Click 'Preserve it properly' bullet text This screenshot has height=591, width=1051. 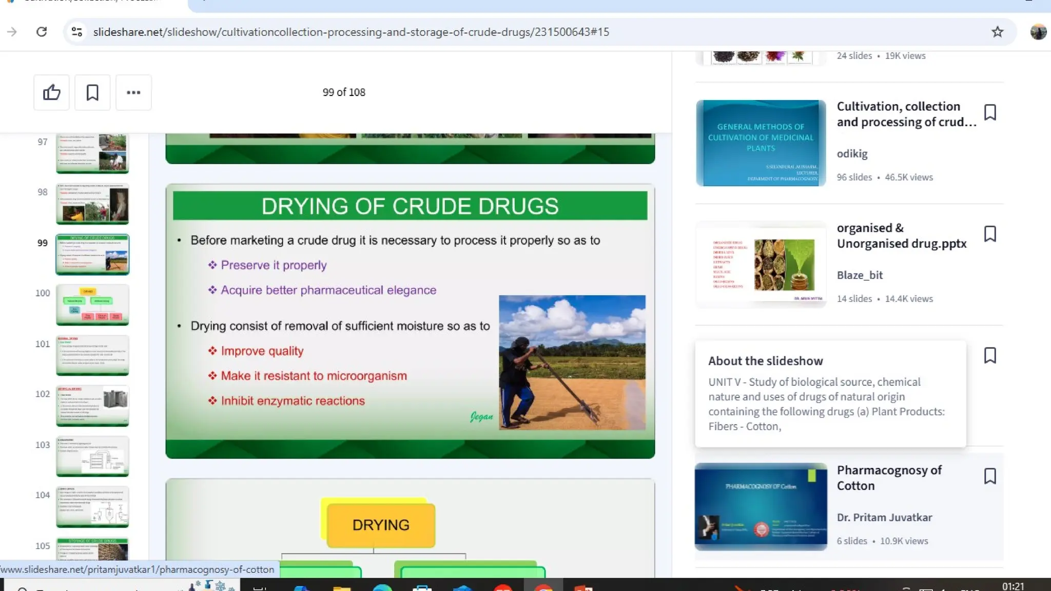pos(274,265)
